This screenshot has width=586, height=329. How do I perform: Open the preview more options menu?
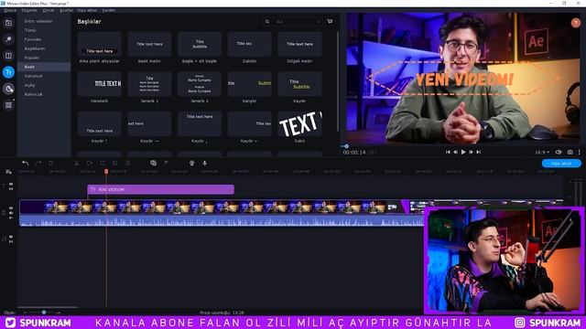point(580,153)
